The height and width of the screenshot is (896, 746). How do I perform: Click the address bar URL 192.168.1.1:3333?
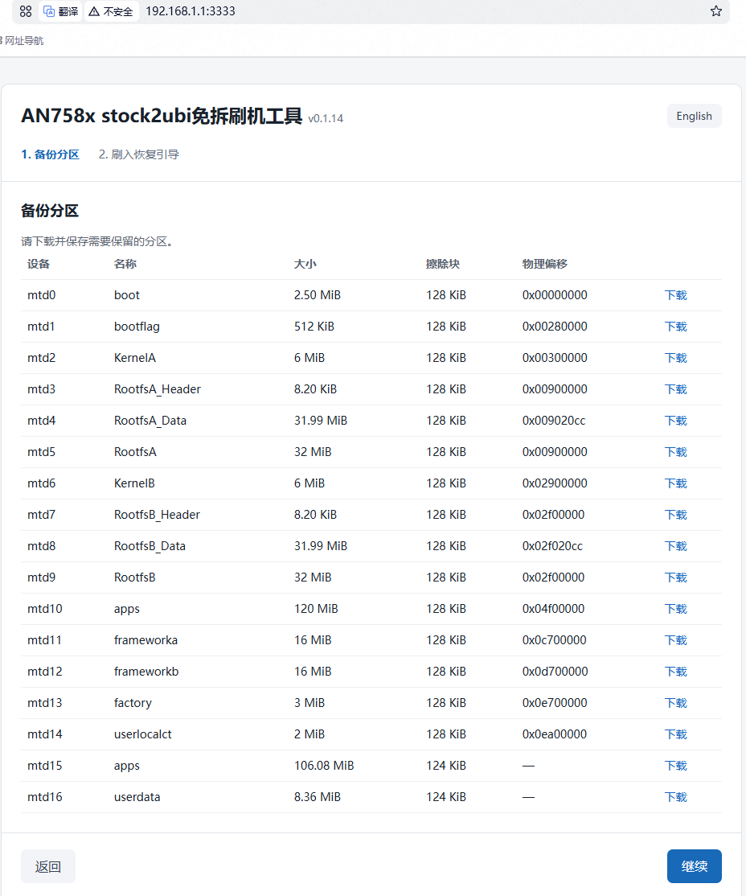click(x=191, y=11)
